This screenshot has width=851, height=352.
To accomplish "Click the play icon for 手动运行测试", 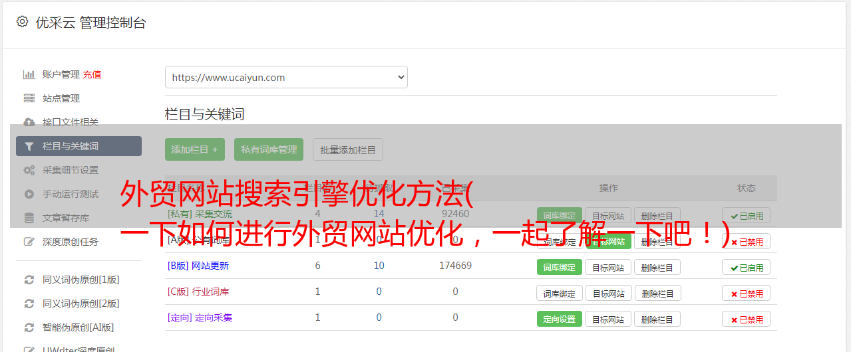I will pyautogui.click(x=29, y=194).
